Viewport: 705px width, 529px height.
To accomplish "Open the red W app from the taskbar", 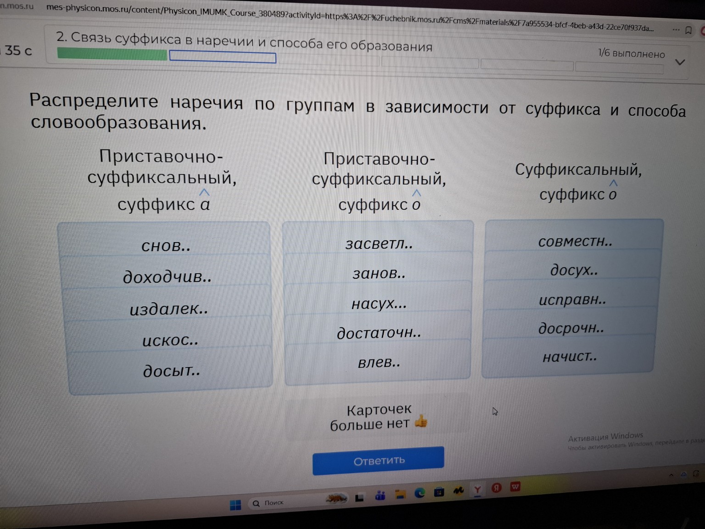I will (x=516, y=487).
